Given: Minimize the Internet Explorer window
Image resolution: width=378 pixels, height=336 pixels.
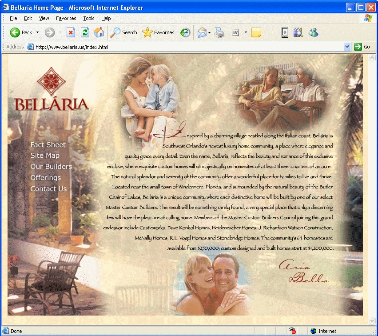Looking at the screenshot, I should (350, 8).
